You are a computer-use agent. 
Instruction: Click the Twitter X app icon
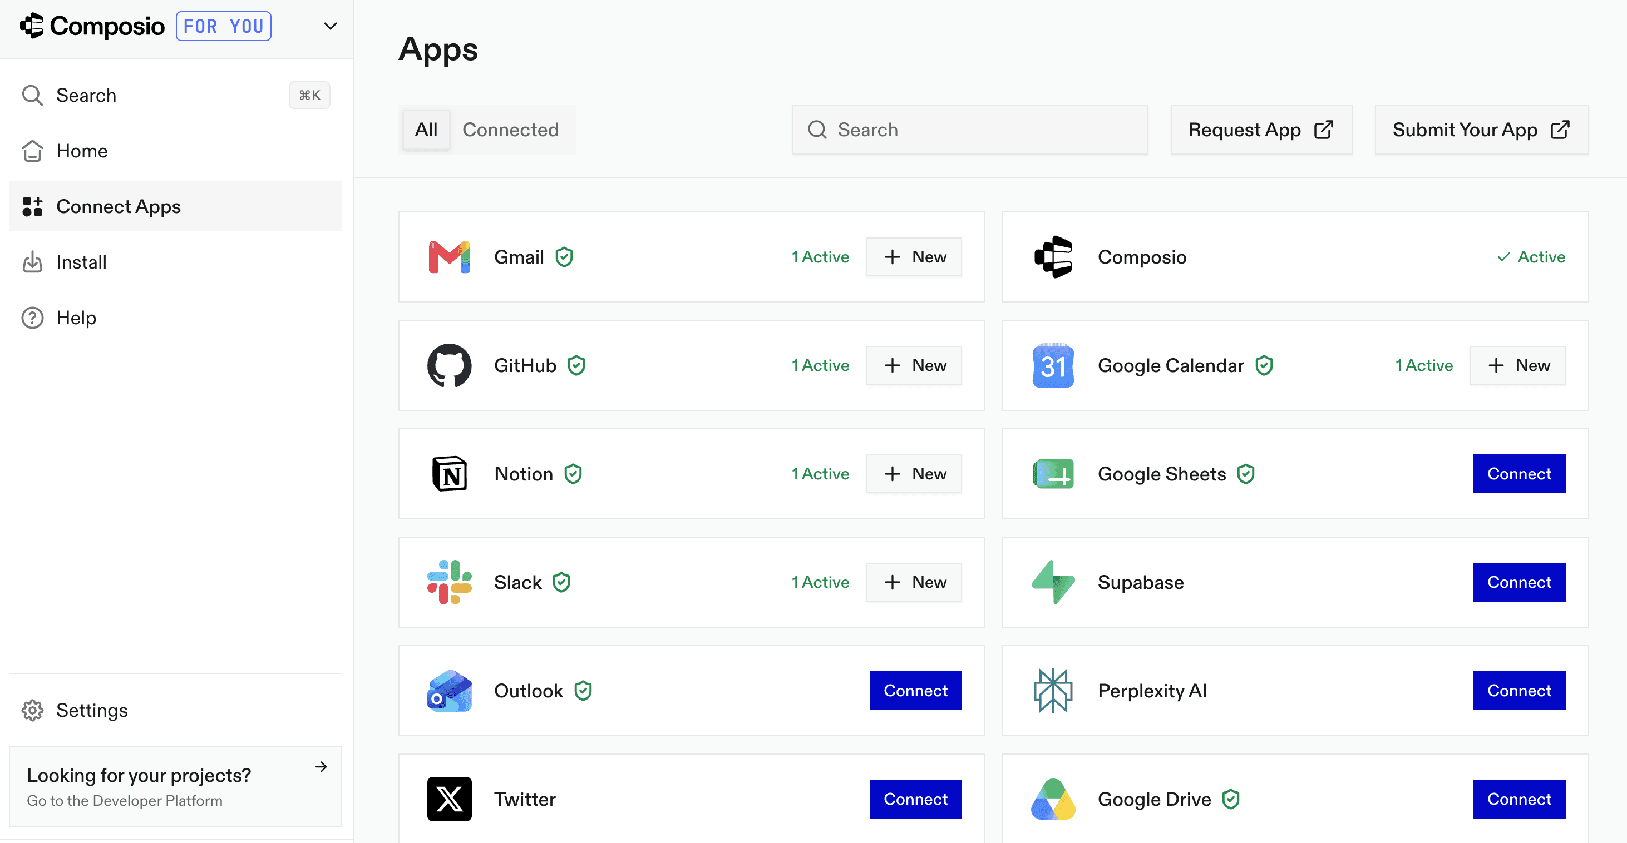[x=449, y=800]
